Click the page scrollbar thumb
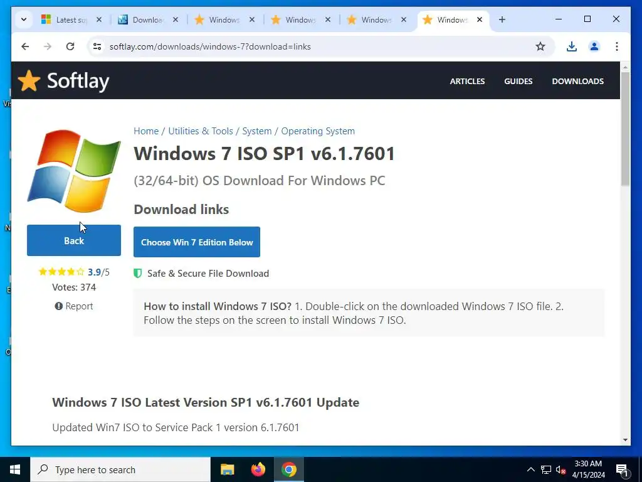Image resolution: width=642 pixels, height=482 pixels. [625, 129]
